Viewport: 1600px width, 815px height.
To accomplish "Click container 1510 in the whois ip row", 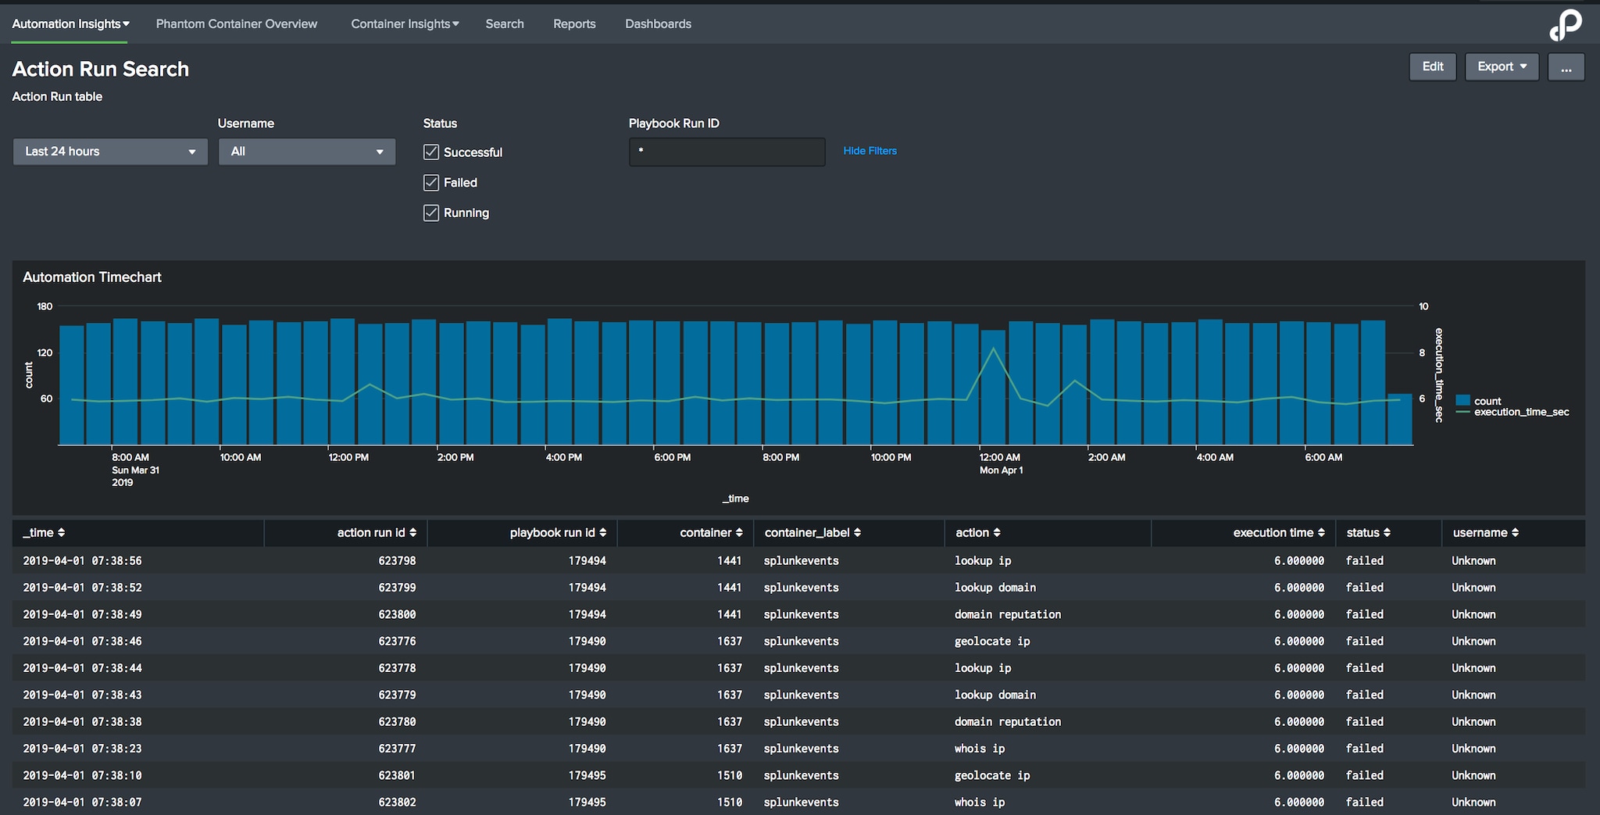I will click(730, 802).
